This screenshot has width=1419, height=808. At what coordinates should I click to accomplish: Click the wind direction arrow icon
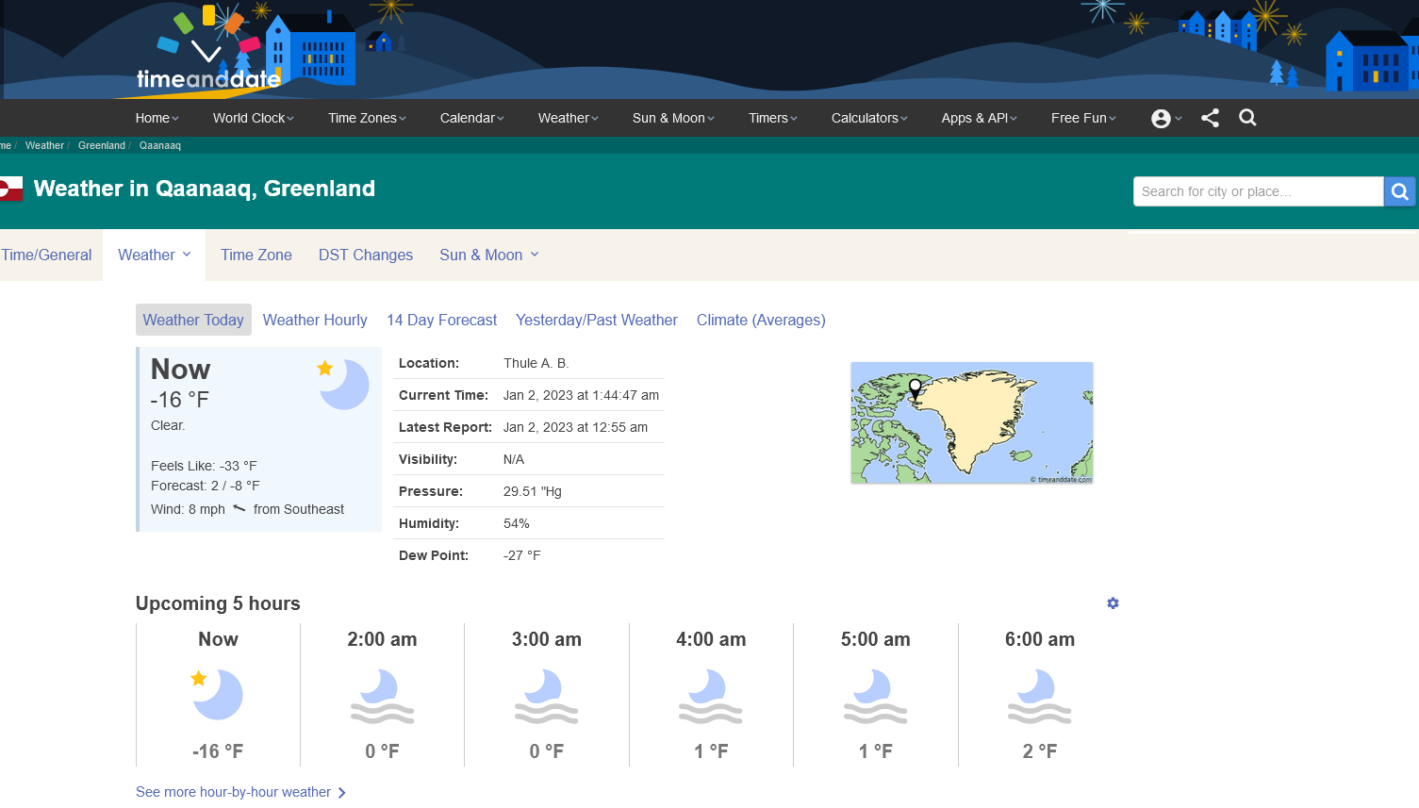click(x=239, y=509)
